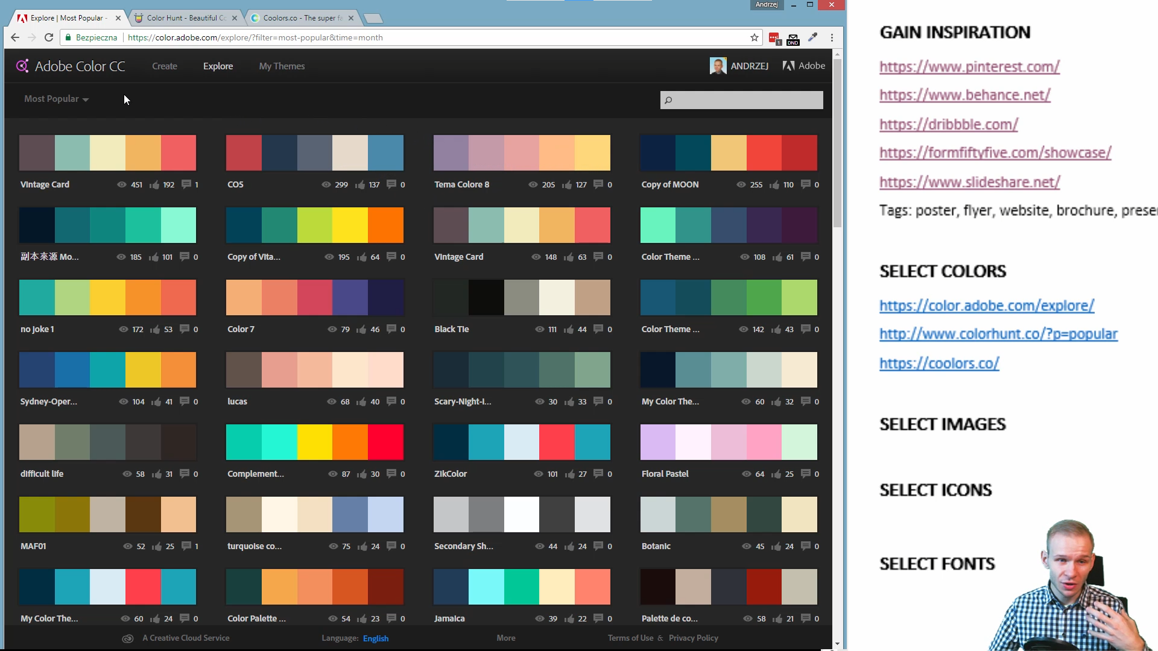1158x651 pixels.
Task: Open the Chrome three-dot menu
Action: click(832, 37)
